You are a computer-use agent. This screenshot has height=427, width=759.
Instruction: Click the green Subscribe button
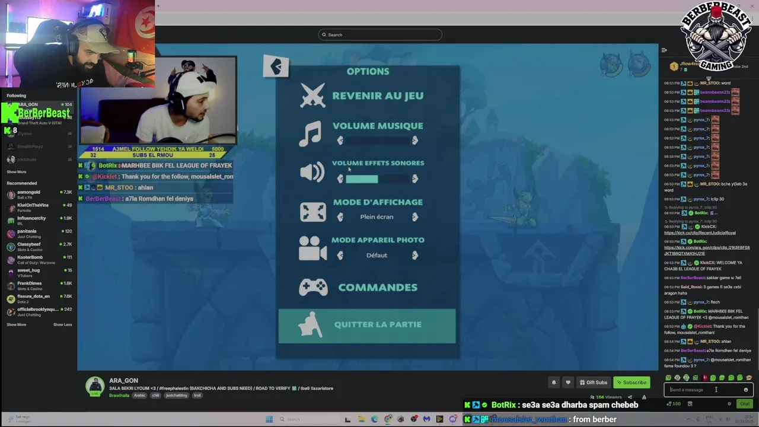pos(631,383)
